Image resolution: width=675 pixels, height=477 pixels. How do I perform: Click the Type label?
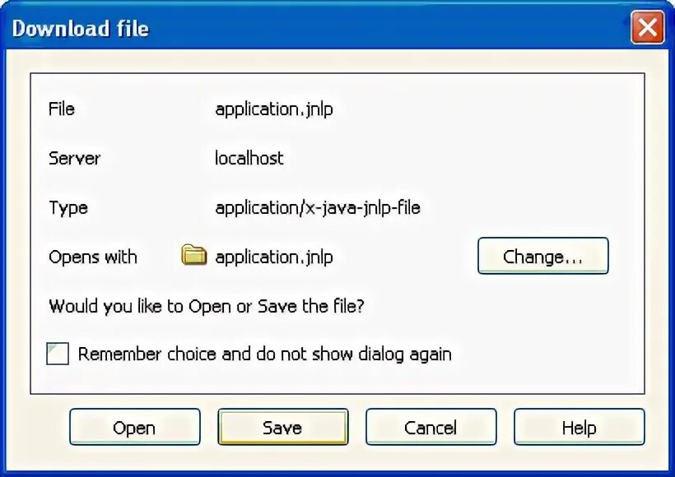coord(68,207)
